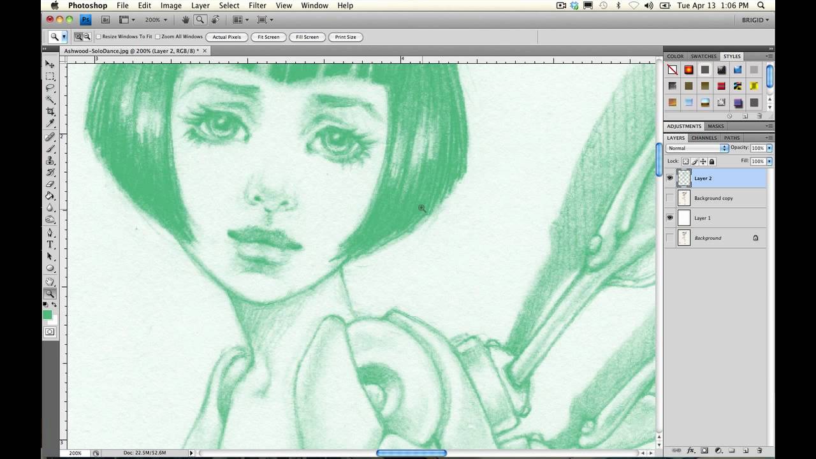Activate the Hand tool
Image resolution: width=816 pixels, height=459 pixels.
point(50,280)
